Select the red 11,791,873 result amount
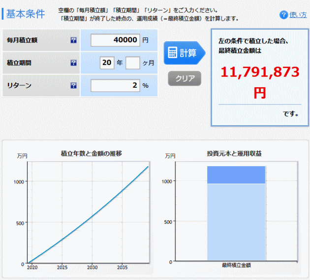 [x=259, y=73]
